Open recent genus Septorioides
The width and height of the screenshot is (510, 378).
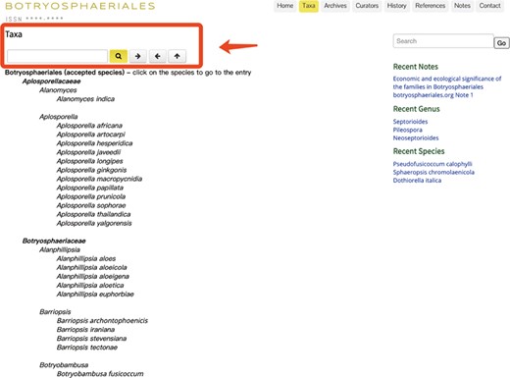coord(410,122)
